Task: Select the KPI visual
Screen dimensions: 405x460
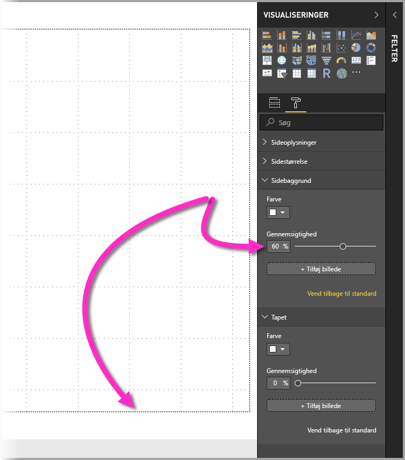Action: tap(267, 73)
